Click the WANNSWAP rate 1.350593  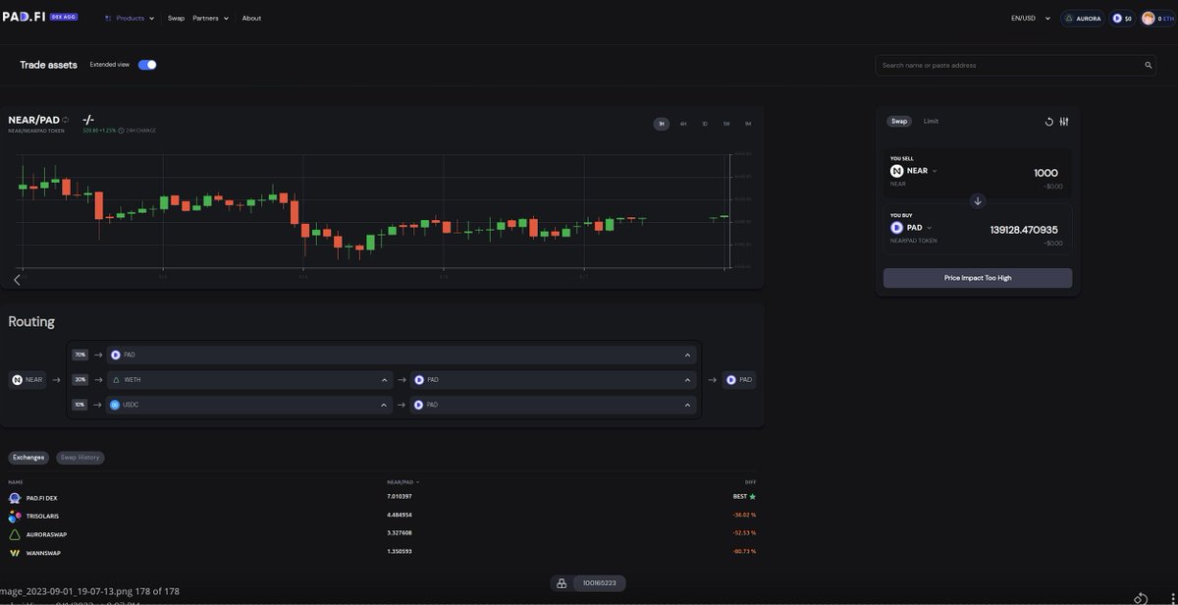point(400,552)
